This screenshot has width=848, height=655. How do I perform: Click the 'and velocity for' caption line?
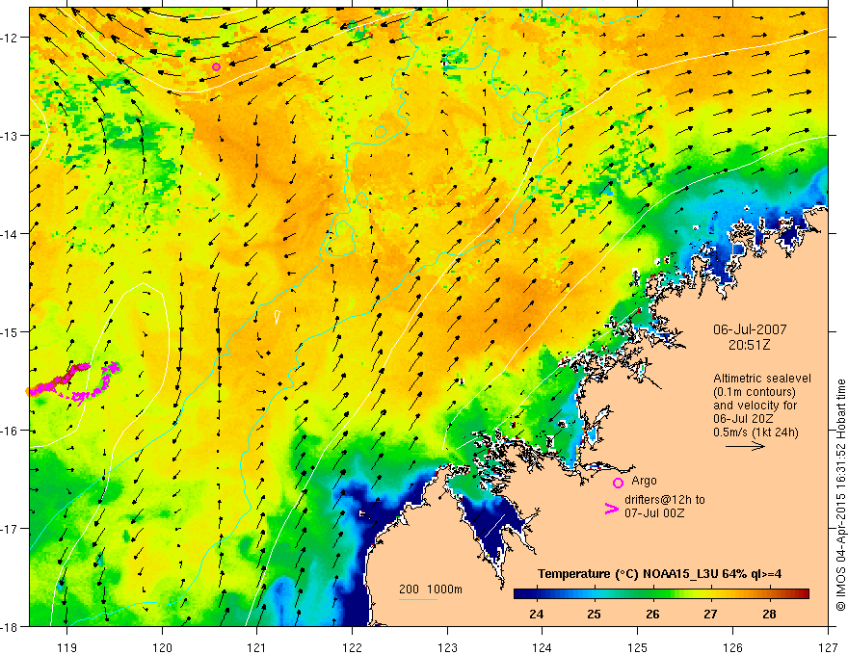(755, 406)
